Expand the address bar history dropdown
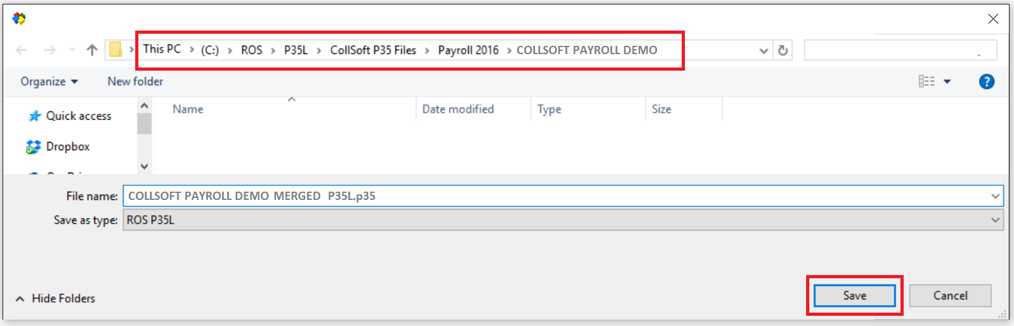Image resolution: width=1014 pixels, height=326 pixels. [x=763, y=51]
